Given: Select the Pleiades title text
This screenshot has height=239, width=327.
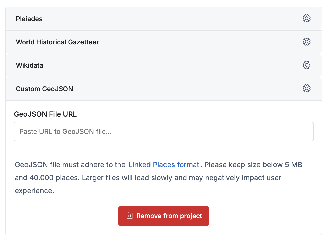Looking at the screenshot, I should 29,19.
